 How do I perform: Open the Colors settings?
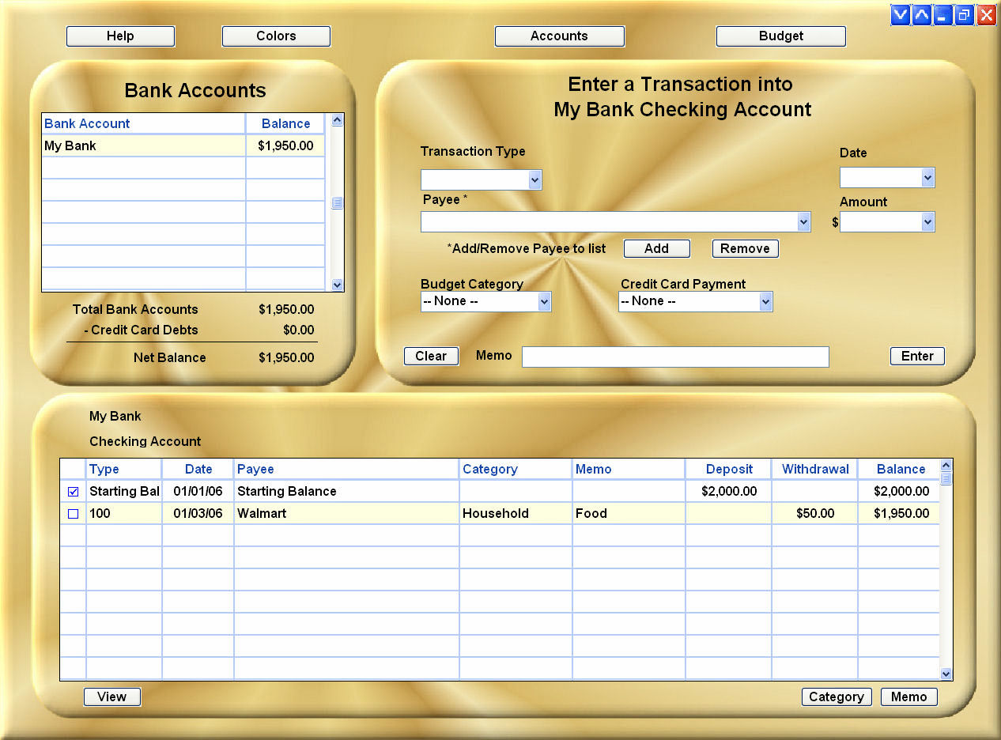[x=276, y=36]
